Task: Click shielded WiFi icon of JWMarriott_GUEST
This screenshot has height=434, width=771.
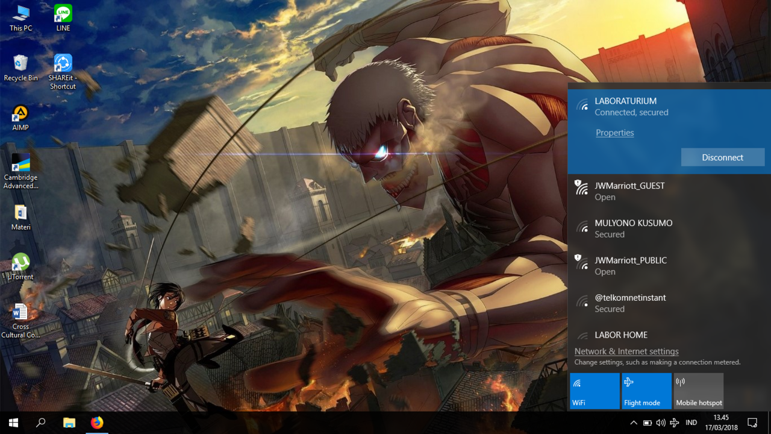Action: click(581, 187)
